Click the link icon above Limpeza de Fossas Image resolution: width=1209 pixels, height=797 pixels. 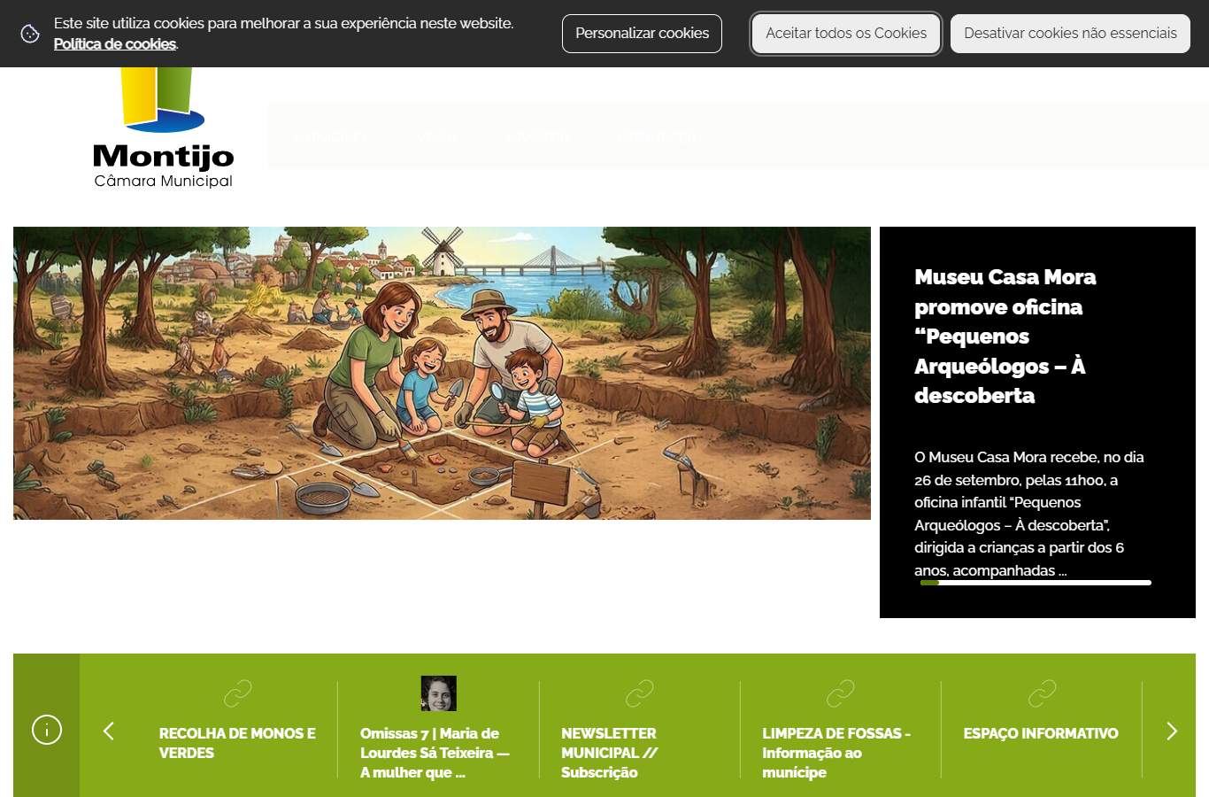point(840,693)
